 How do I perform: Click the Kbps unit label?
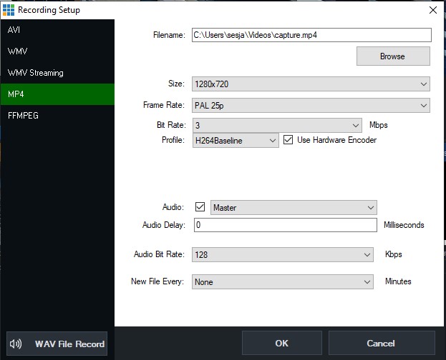coord(393,254)
